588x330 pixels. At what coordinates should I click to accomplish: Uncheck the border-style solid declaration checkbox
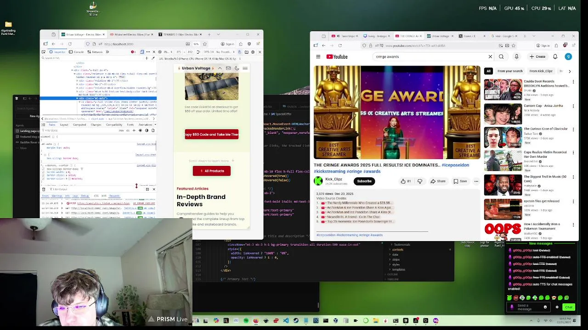(43, 176)
